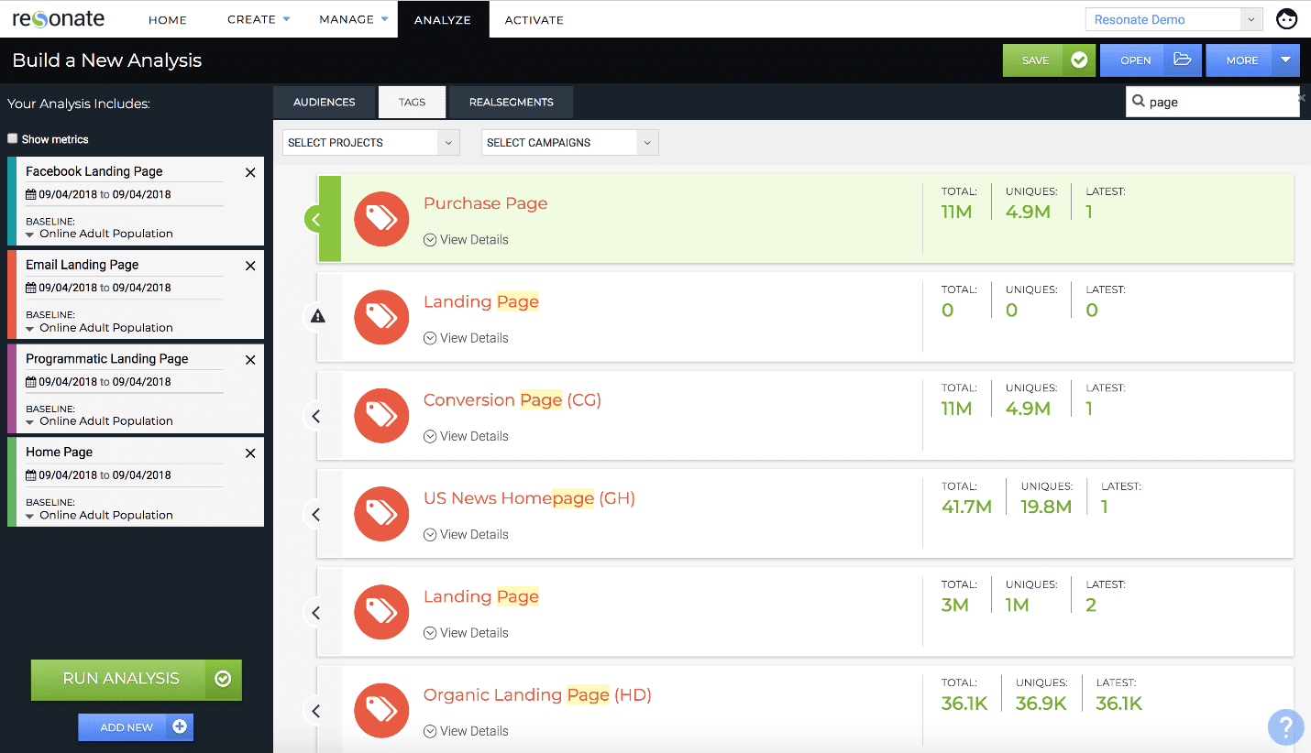Switch to the RealSegments tab
This screenshot has height=753, width=1311.
tap(511, 103)
